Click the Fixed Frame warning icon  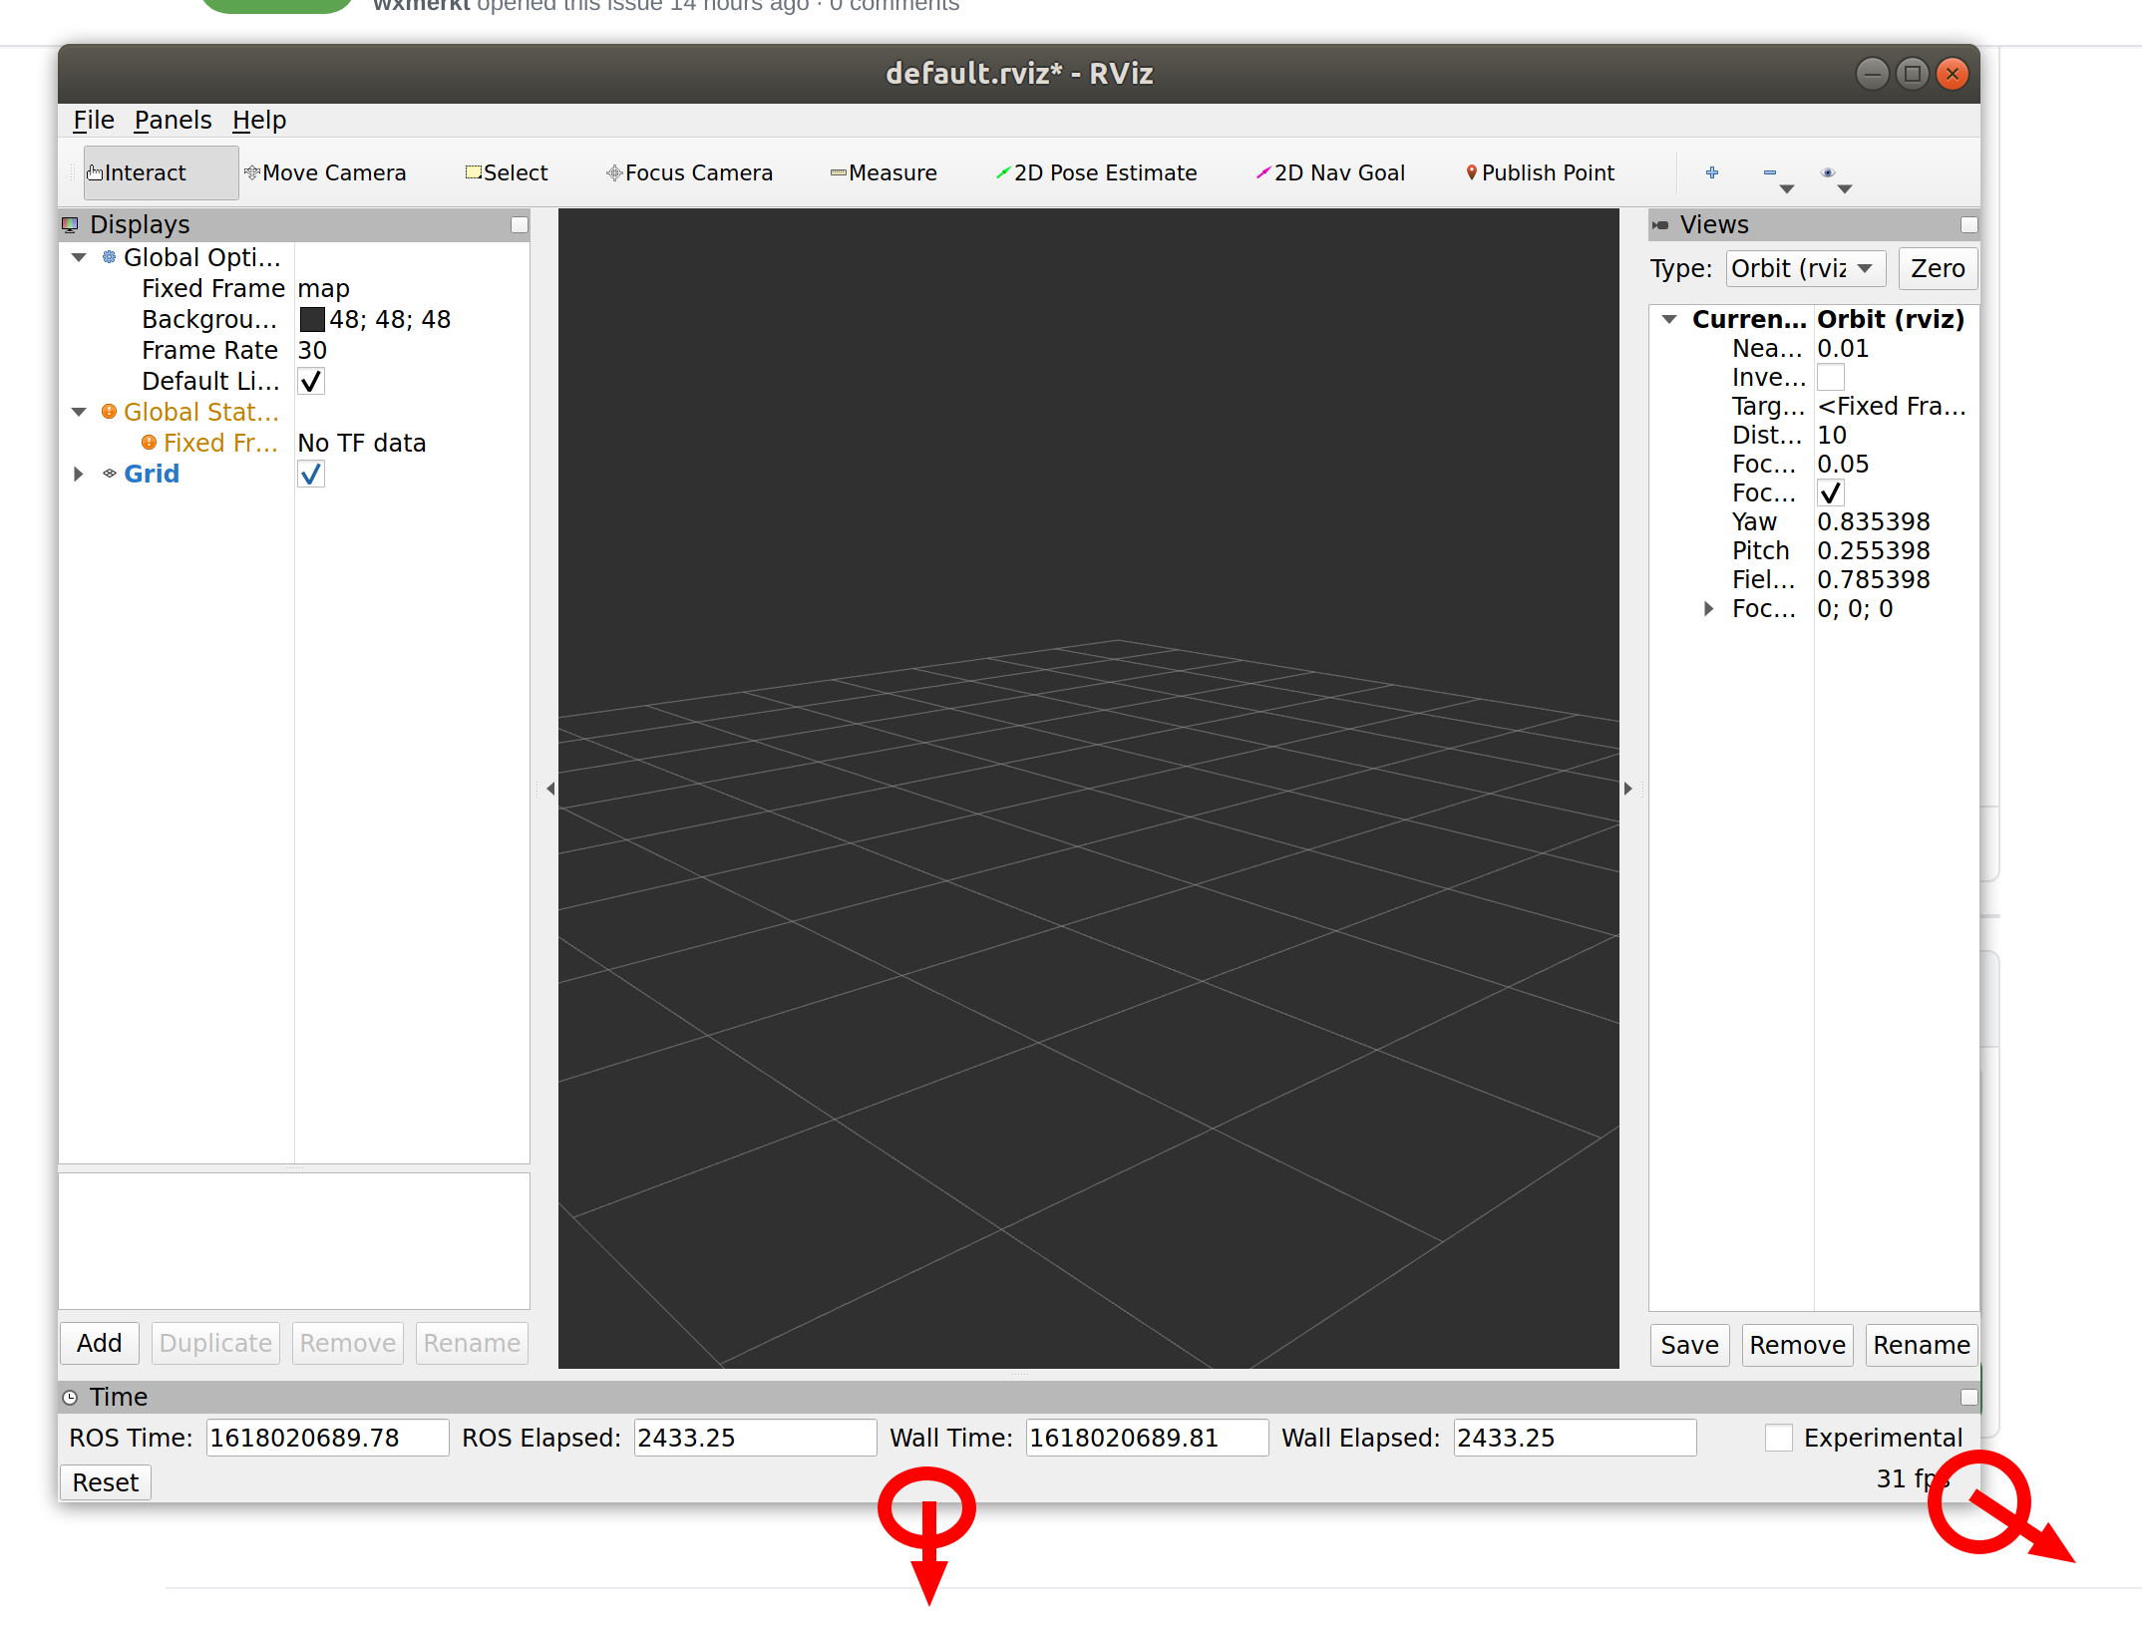tap(150, 443)
